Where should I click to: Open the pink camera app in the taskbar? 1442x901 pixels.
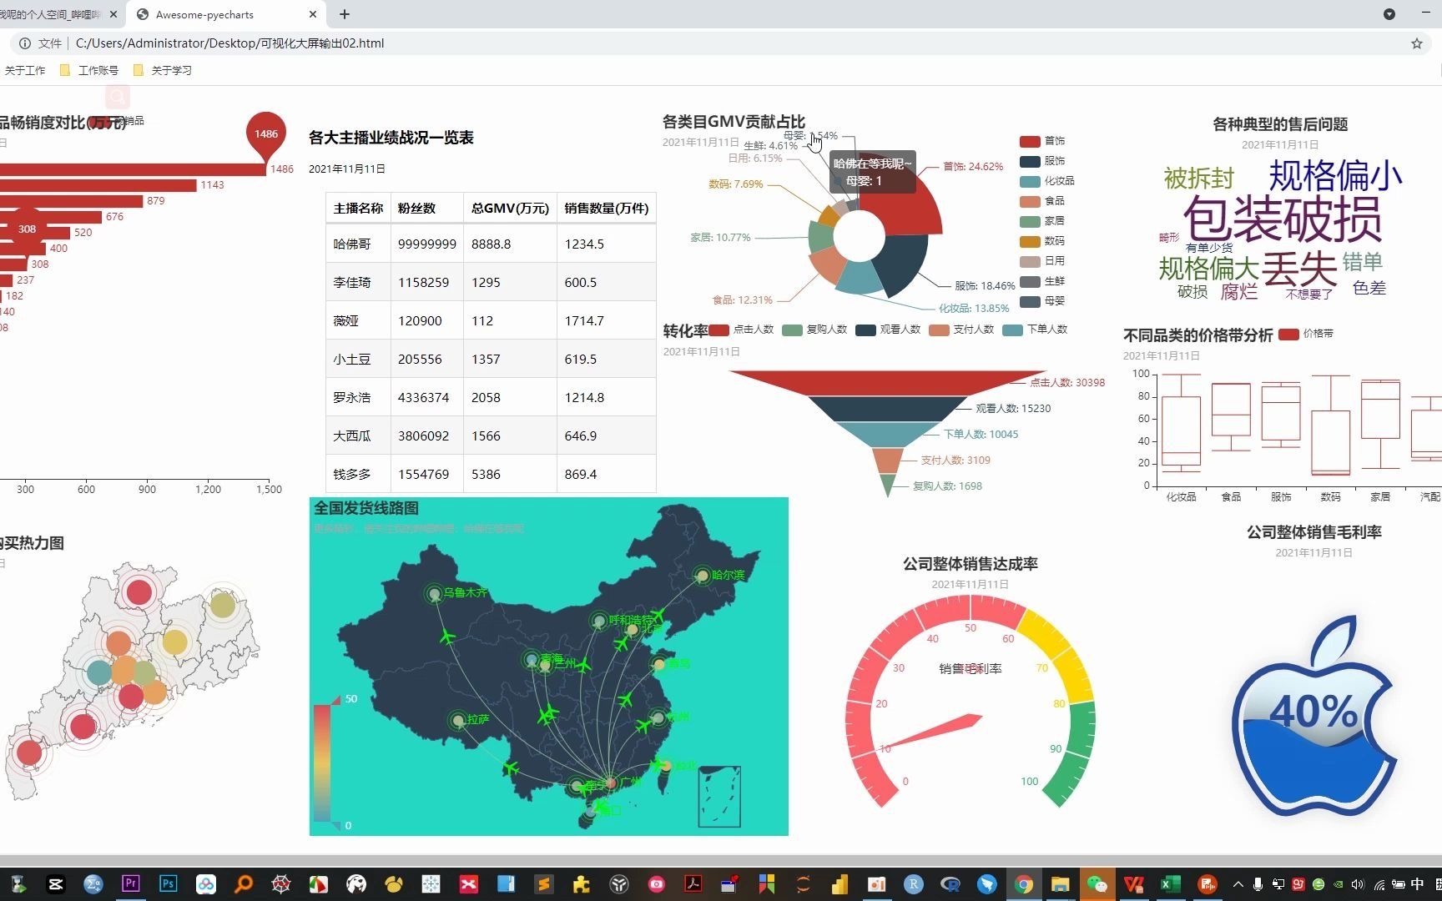click(657, 884)
